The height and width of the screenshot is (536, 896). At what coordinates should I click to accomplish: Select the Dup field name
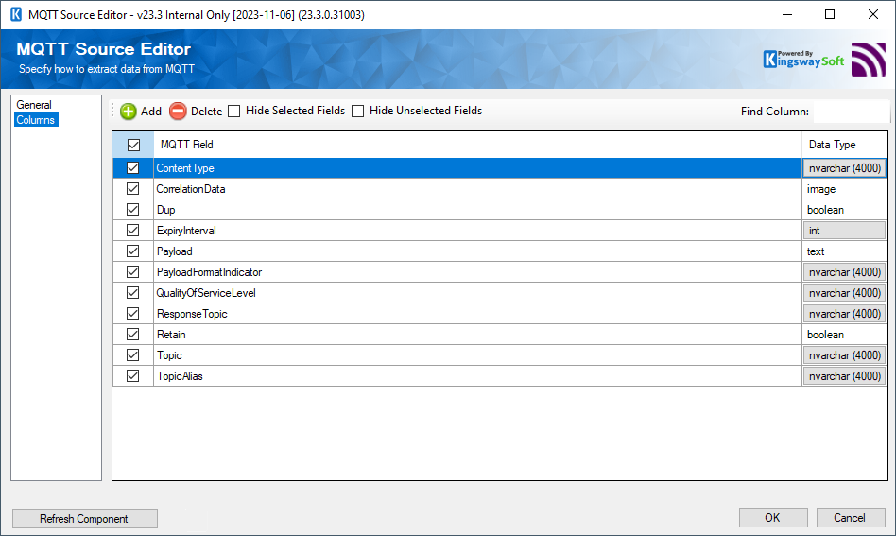[166, 210]
